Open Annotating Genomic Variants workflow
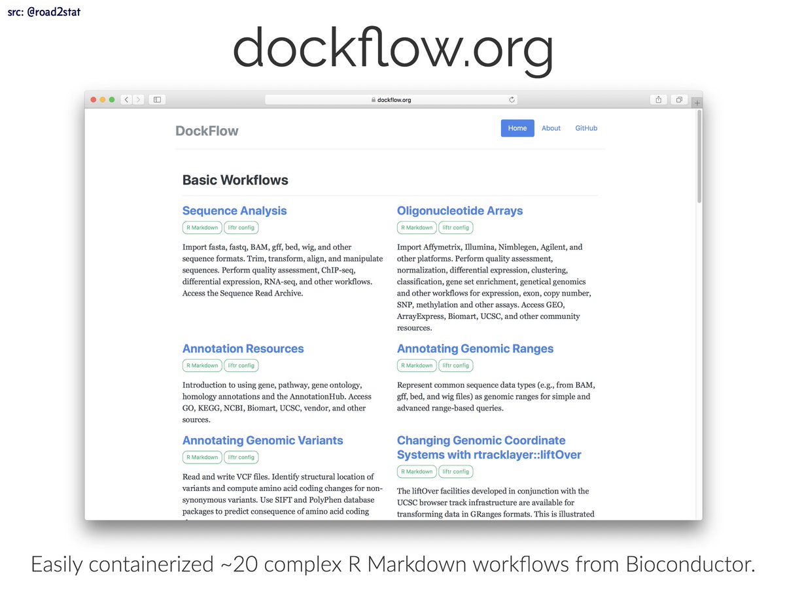 (262, 441)
